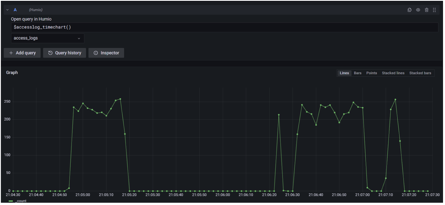Open Query history
This screenshot has width=445, height=205.
point(64,53)
